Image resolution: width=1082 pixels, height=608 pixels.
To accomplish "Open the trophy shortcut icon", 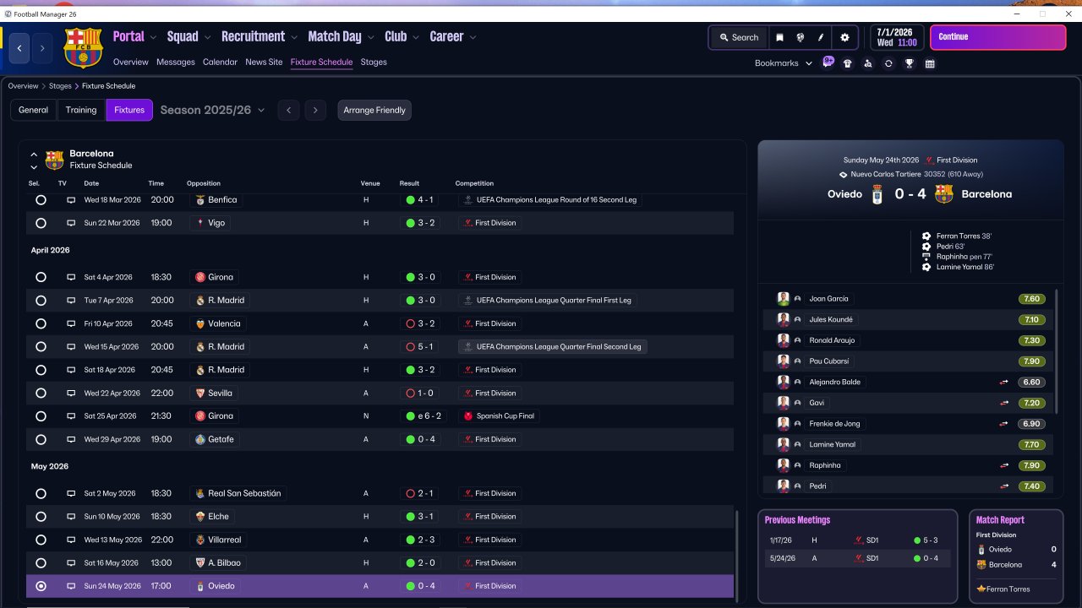I will 910,63.
